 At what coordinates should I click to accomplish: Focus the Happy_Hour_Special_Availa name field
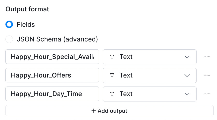52,57
